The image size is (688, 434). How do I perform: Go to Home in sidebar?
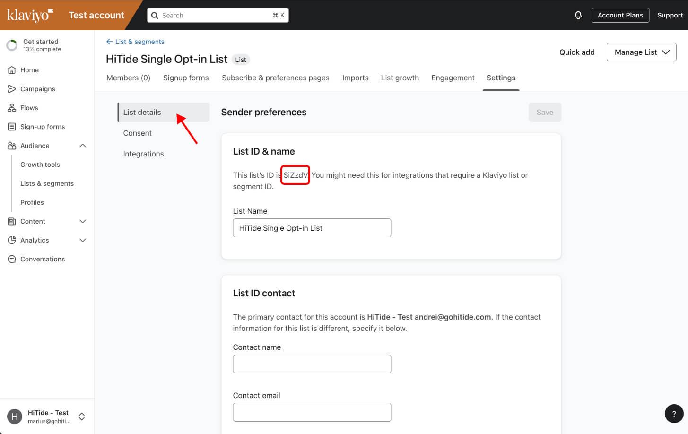pyautogui.click(x=29, y=70)
